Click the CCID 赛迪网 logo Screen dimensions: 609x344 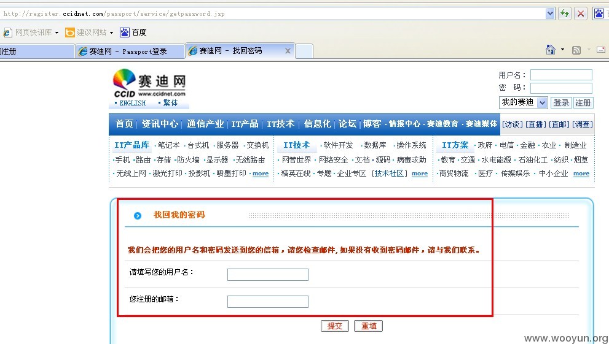click(149, 83)
